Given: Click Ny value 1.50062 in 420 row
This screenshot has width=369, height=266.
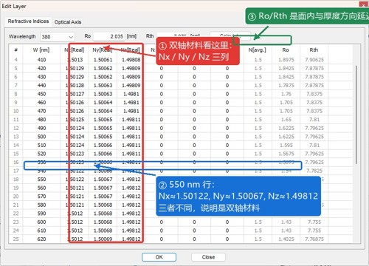Looking at the screenshot, I should [x=103, y=68].
